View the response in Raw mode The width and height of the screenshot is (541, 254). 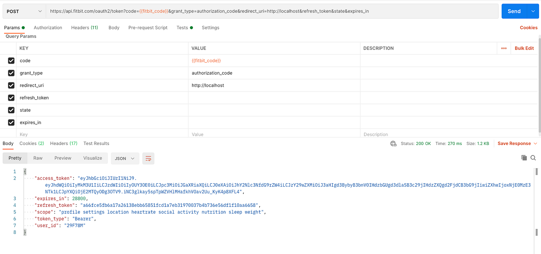point(37,158)
